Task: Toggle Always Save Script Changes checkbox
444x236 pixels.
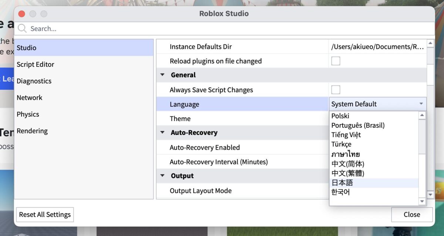Action: (336, 90)
